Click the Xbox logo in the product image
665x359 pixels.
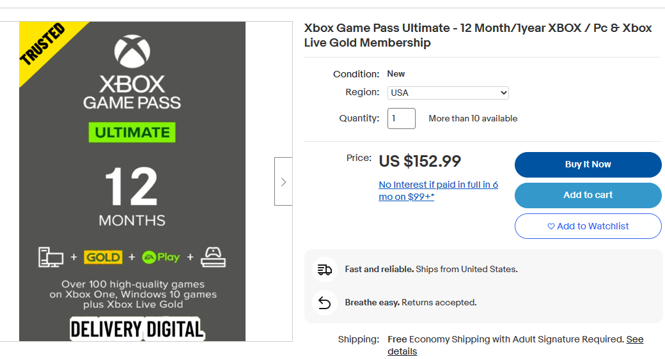[132, 52]
